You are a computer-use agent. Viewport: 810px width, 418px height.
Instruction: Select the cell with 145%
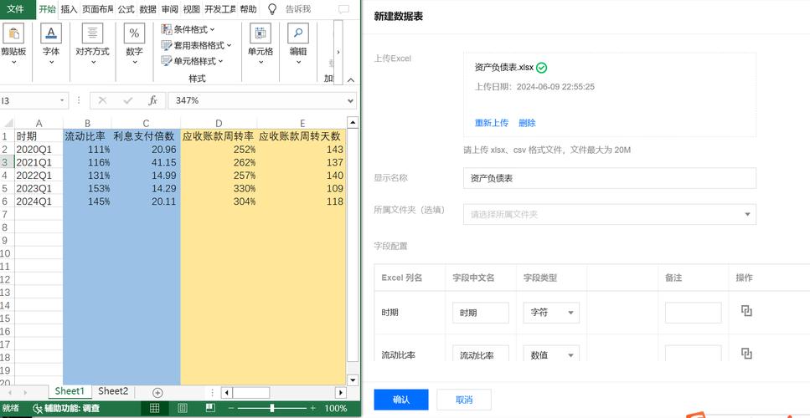point(87,201)
